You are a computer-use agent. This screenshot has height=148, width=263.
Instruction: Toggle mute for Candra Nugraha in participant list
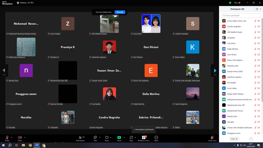coord(255,26)
